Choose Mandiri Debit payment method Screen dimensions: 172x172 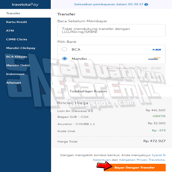[x=18, y=65]
